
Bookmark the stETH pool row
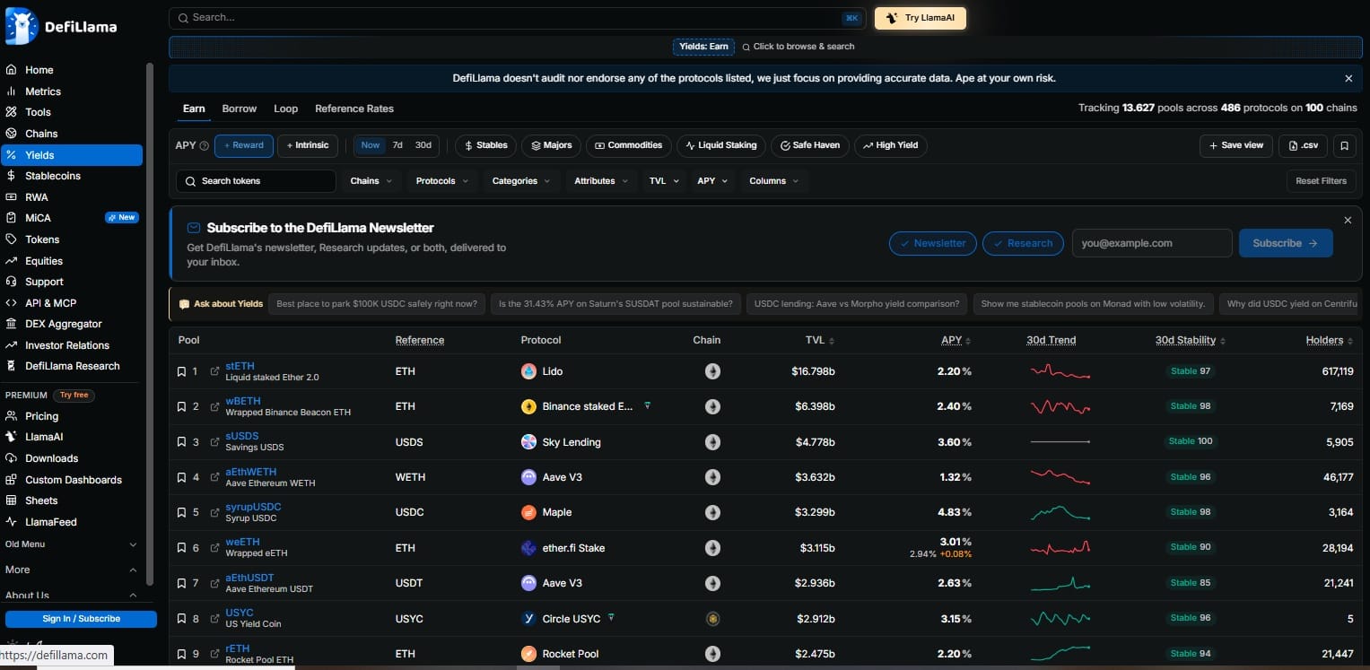tap(181, 371)
